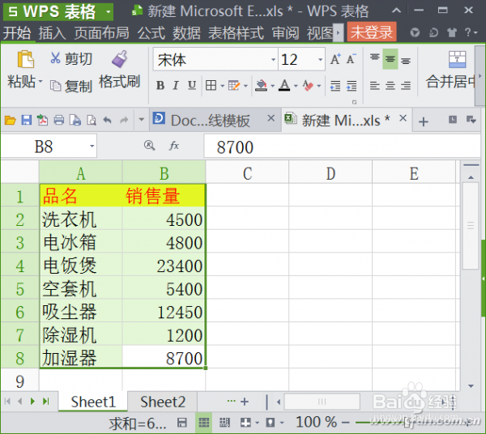Viewport: 486px width, 434px height.
Task: Open the 开始 ribbon tab
Action: pos(17,32)
